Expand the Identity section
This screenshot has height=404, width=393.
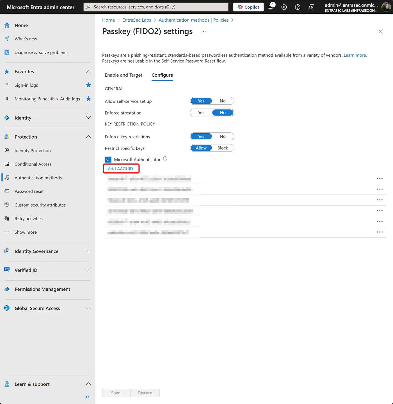(x=88, y=118)
